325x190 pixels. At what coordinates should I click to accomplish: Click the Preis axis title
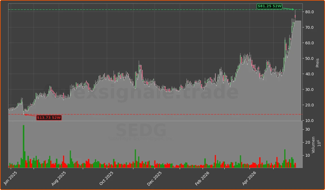317,63
